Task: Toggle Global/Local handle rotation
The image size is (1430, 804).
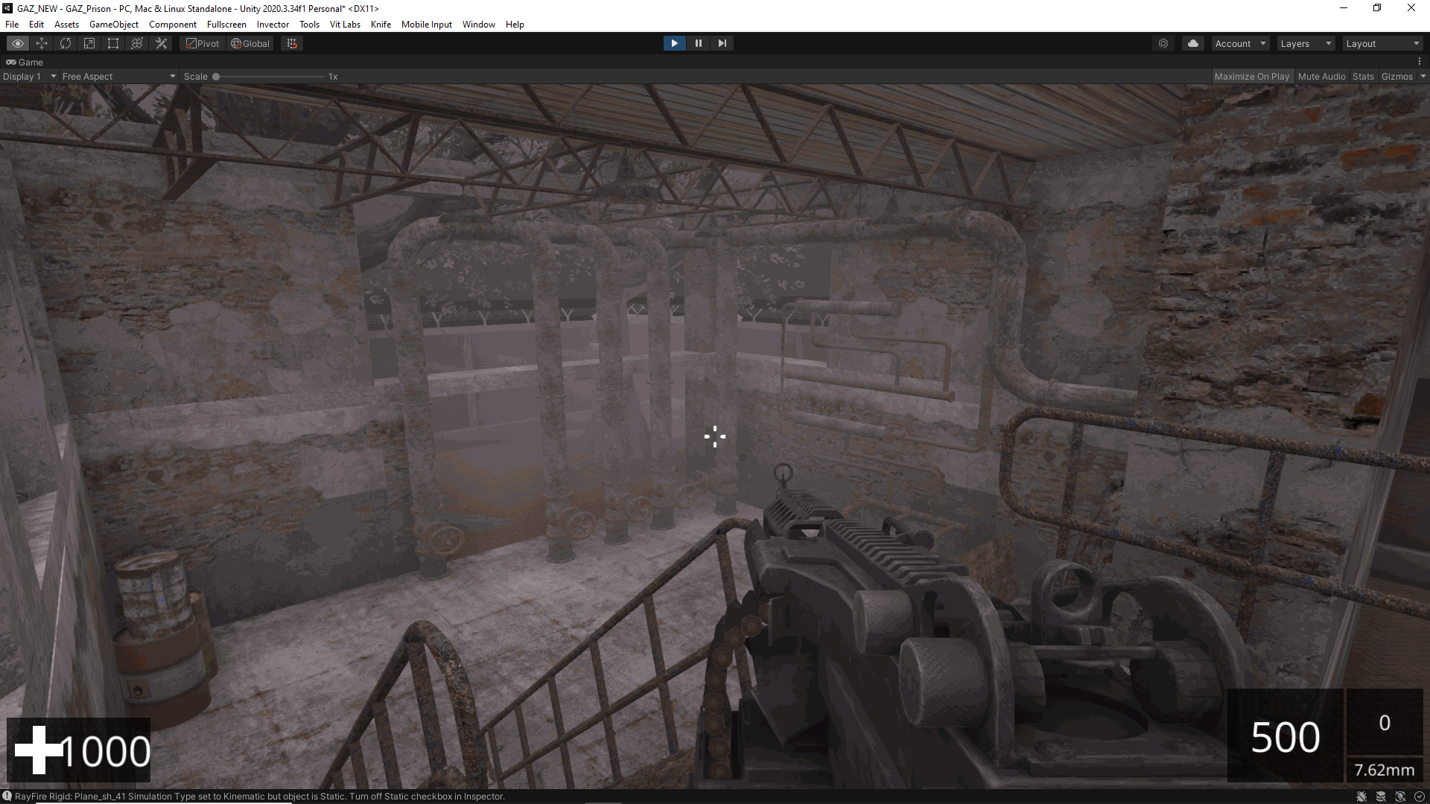Action: (x=250, y=43)
